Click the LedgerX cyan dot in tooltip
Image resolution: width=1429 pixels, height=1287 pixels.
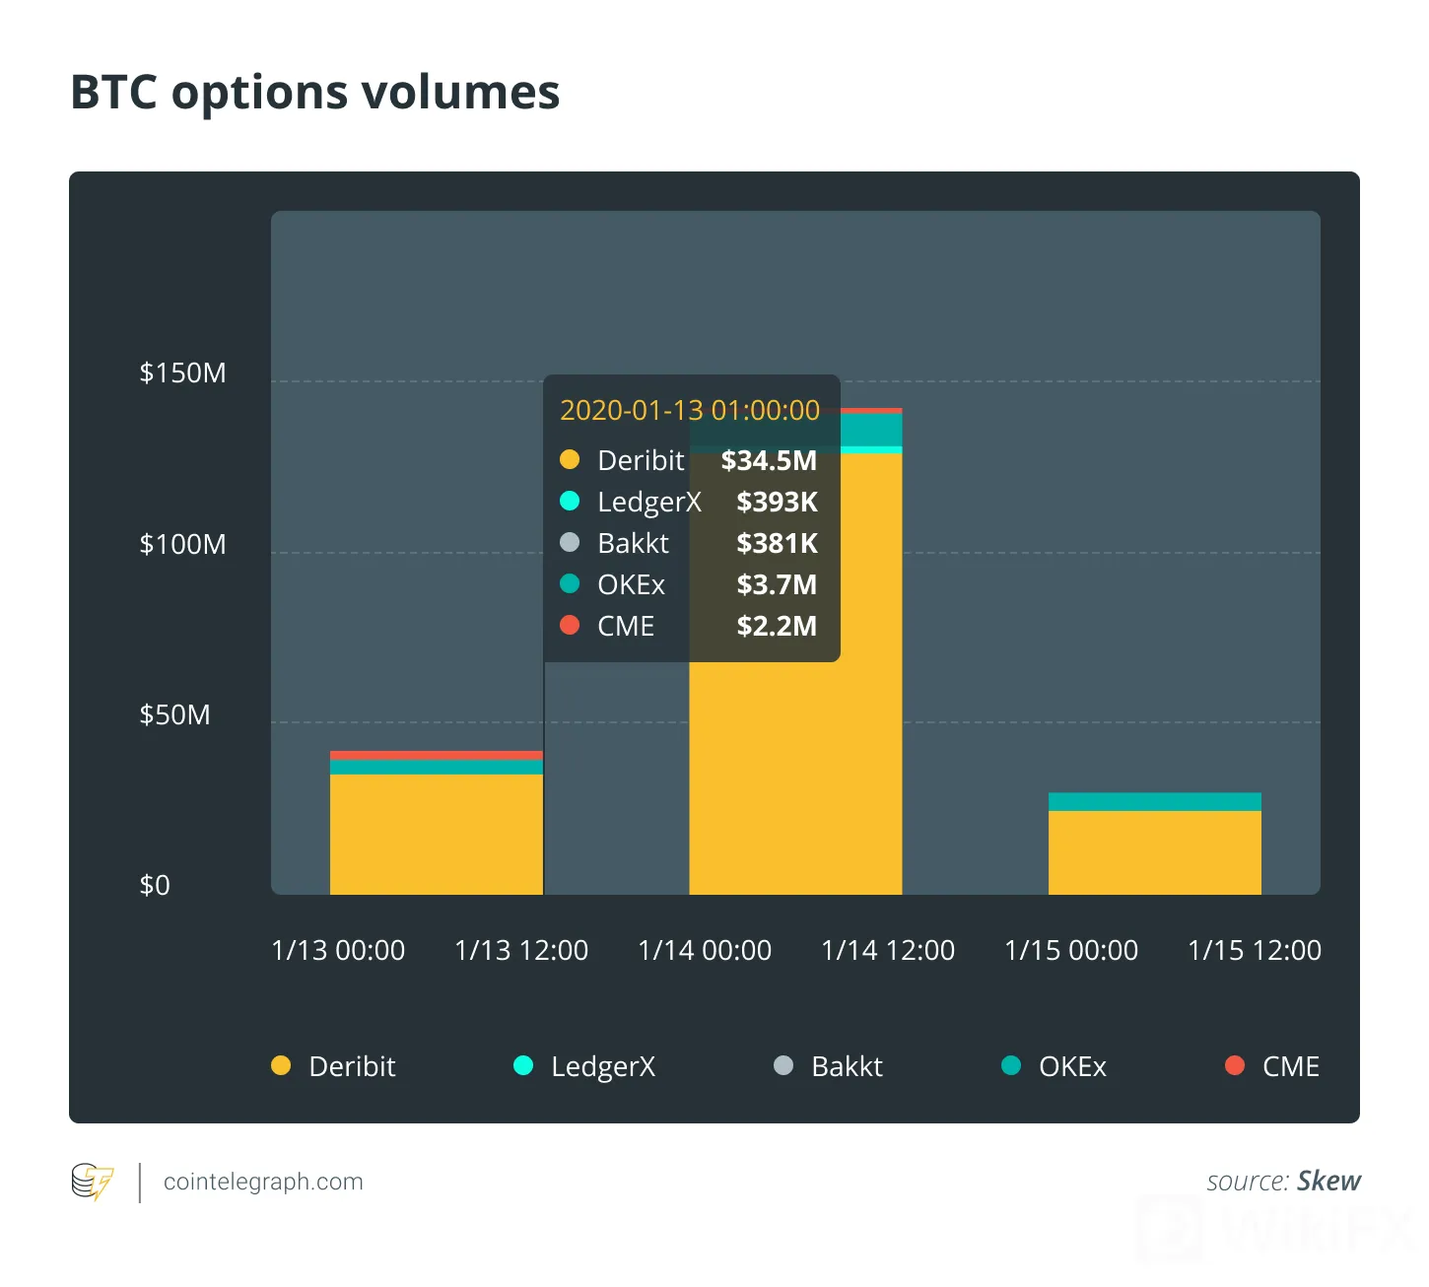click(570, 501)
